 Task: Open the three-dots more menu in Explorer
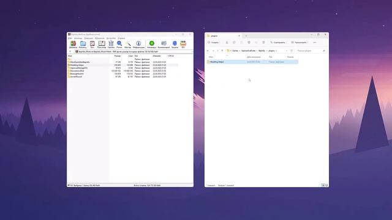tap(315, 42)
